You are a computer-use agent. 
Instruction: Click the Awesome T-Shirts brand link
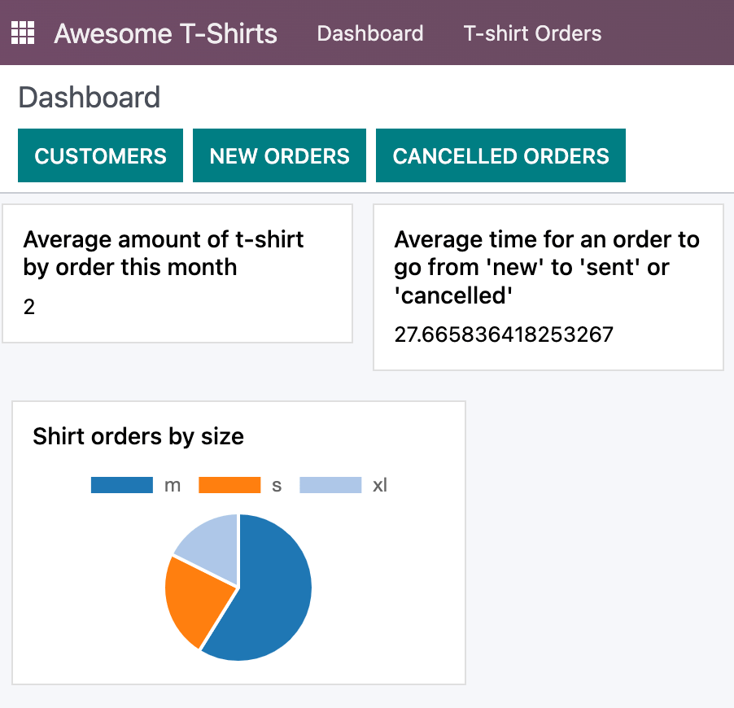pyautogui.click(x=164, y=33)
